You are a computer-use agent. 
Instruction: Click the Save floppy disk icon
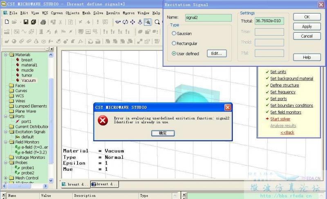coord(26,22)
